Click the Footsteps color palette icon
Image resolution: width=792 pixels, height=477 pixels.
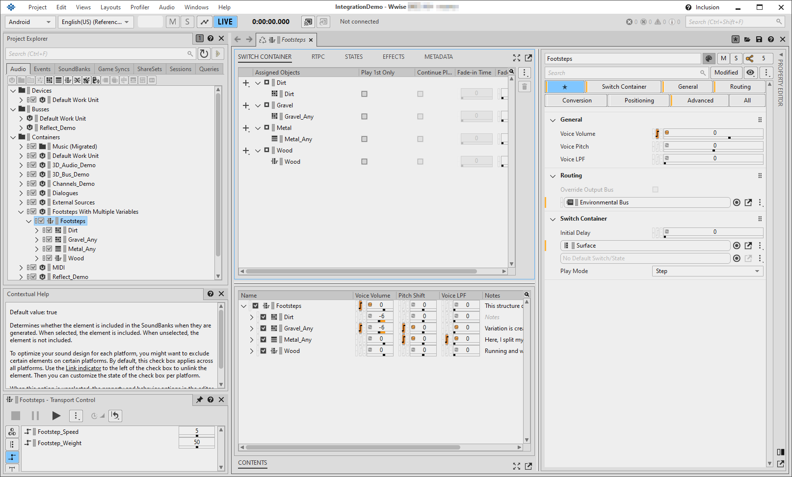(x=709, y=59)
